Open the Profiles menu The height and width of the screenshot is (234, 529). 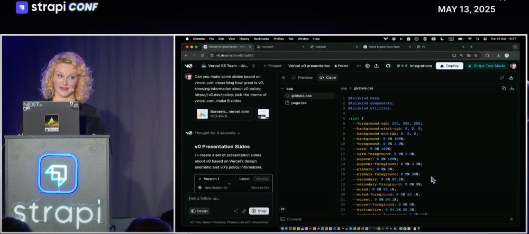pyautogui.click(x=279, y=39)
